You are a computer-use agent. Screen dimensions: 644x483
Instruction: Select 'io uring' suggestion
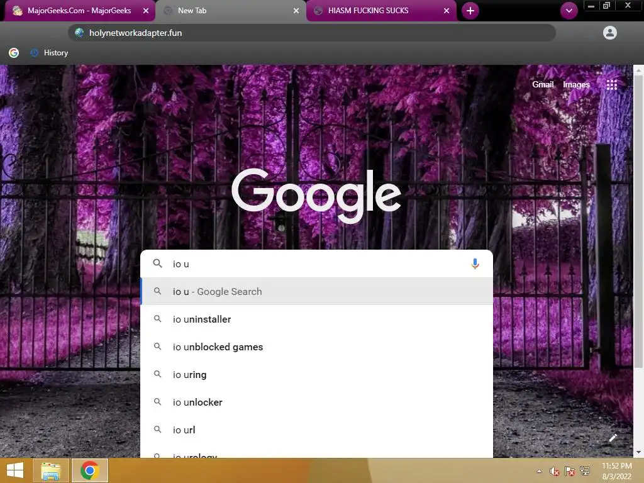point(316,375)
